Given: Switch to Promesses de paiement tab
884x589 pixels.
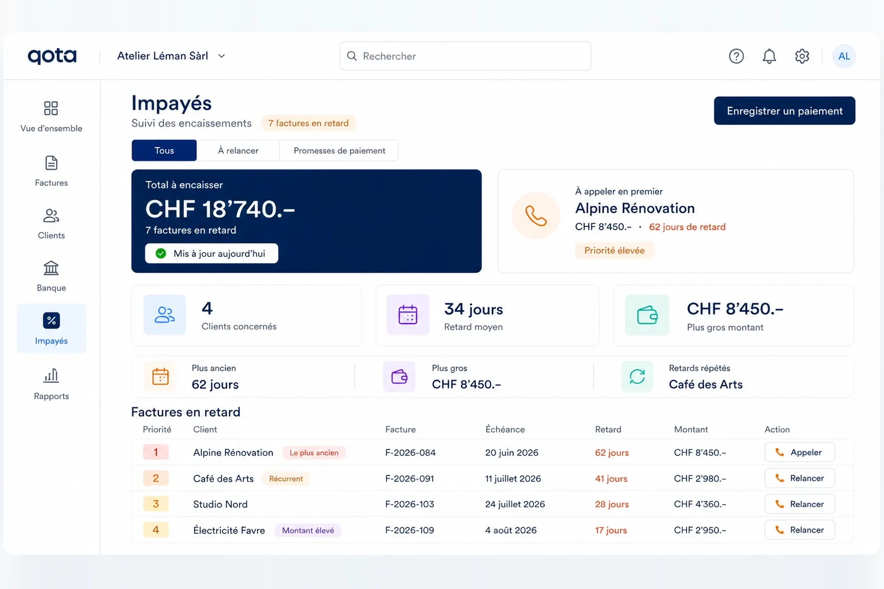Looking at the screenshot, I should (339, 151).
